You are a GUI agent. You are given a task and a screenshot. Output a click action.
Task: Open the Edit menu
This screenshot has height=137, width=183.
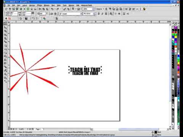pos(13,5)
